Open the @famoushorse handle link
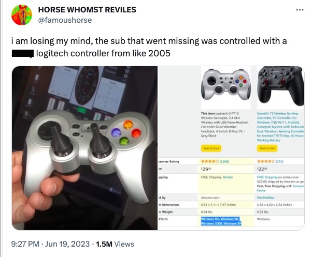 point(65,20)
